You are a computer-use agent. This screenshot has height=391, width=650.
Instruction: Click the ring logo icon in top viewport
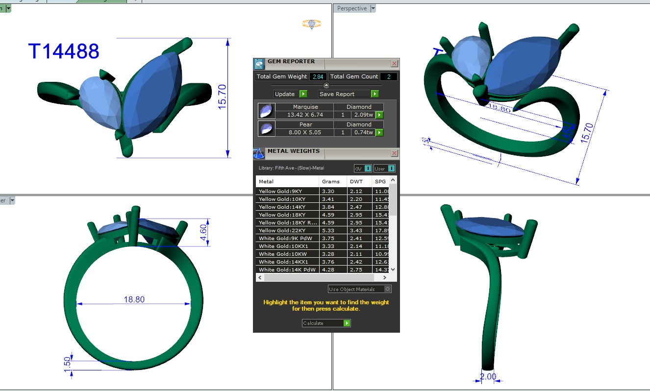(x=311, y=24)
